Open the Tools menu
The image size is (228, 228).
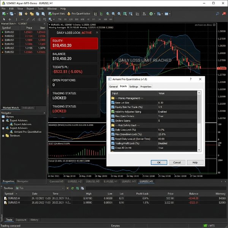coord(40,9)
